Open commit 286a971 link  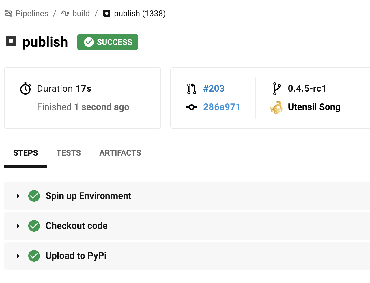pyautogui.click(x=222, y=107)
